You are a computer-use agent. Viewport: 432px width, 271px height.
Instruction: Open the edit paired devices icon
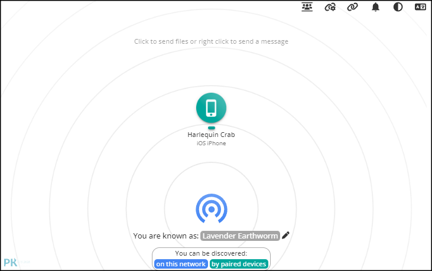(330, 7)
